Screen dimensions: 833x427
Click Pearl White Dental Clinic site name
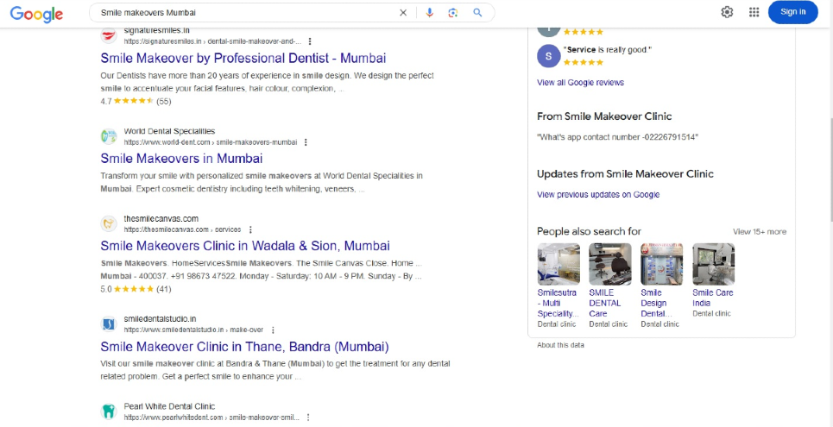coord(169,406)
